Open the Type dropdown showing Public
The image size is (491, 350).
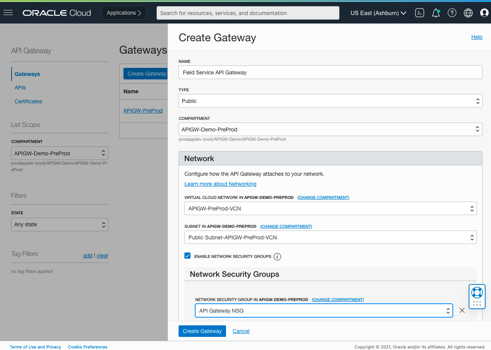(330, 101)
